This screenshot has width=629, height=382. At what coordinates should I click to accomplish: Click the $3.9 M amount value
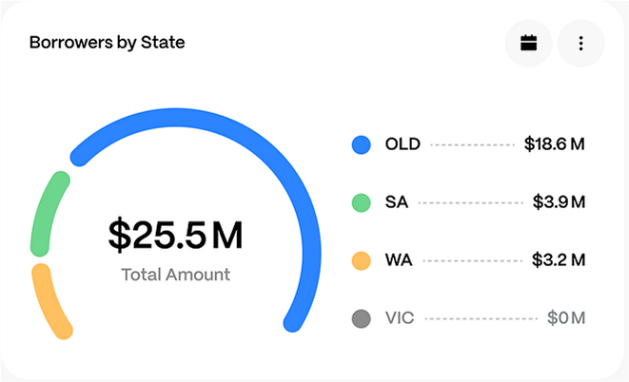coord(559,202)
